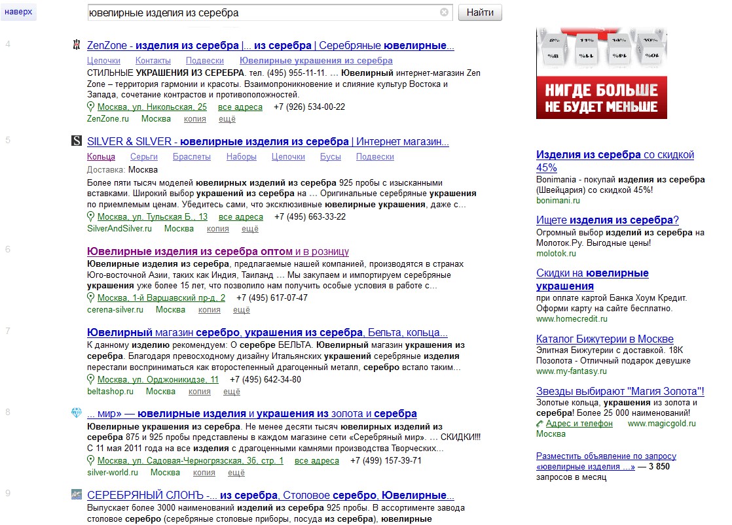This screenshot has width=732, height=525.
Task: Open the Бусы sitelink
Action: click(x=331, y=157)
